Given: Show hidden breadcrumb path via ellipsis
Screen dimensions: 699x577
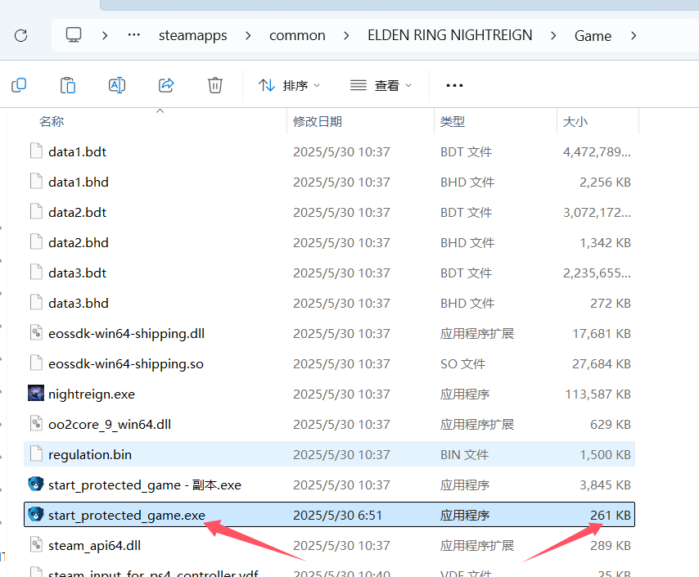Looking at the screenshot, I should click(134, 35).
